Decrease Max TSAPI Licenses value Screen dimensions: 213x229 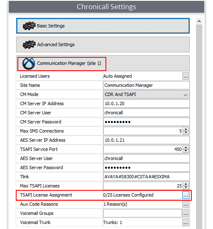click(x=186, y=187)
